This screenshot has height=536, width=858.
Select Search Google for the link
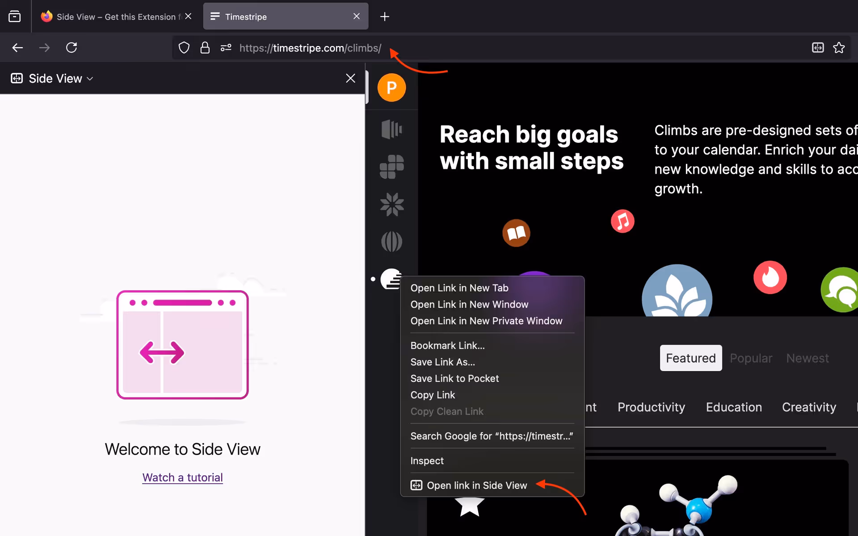coord(492,436)
